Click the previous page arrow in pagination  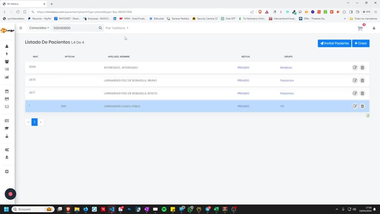click(28, 122)
